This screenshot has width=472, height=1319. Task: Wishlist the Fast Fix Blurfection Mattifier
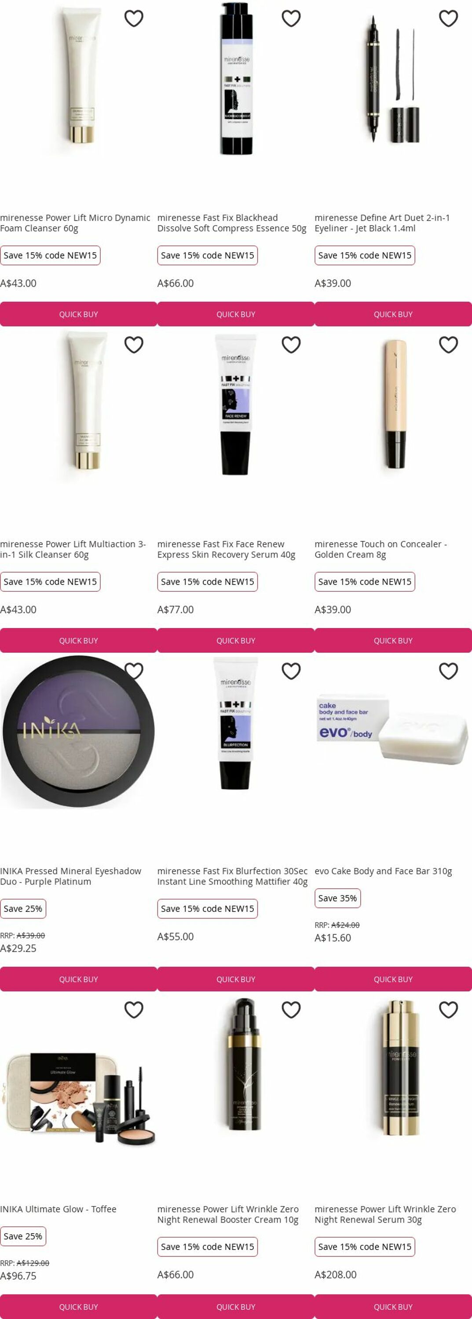(x=291, y=671)
